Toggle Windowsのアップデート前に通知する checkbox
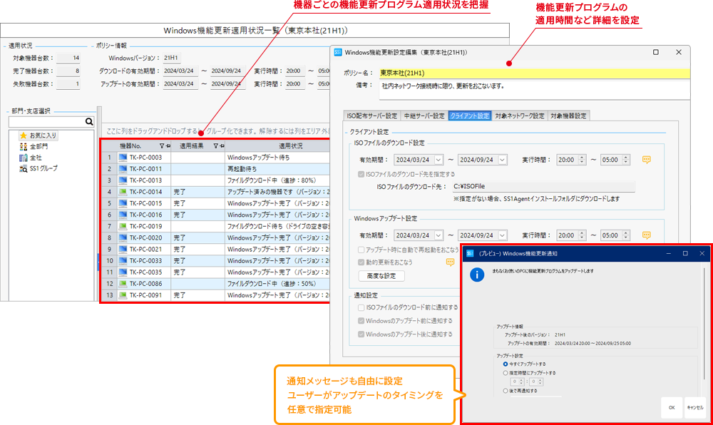Viewport: 713px width, 425px height. [x=361, y=321]
